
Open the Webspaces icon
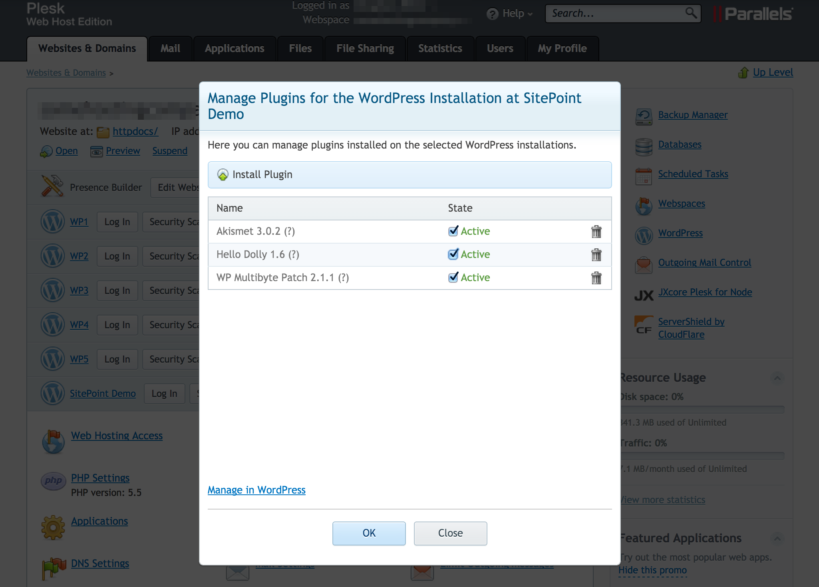644,204
